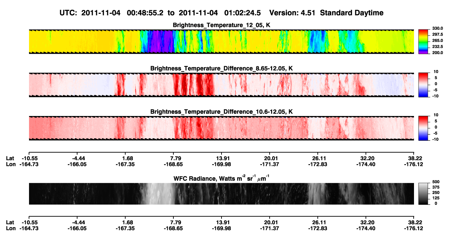Click upper axis longitude value -167.35
The width and height of the screenshot is (460, 236).
point(126,164)
